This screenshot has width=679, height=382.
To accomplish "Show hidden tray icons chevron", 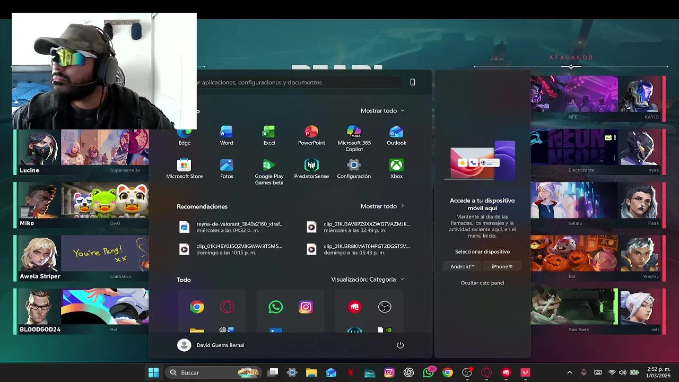I will tap(570, 372).
